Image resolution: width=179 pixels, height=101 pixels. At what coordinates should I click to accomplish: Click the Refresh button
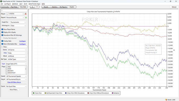click(x=174, y=7)
